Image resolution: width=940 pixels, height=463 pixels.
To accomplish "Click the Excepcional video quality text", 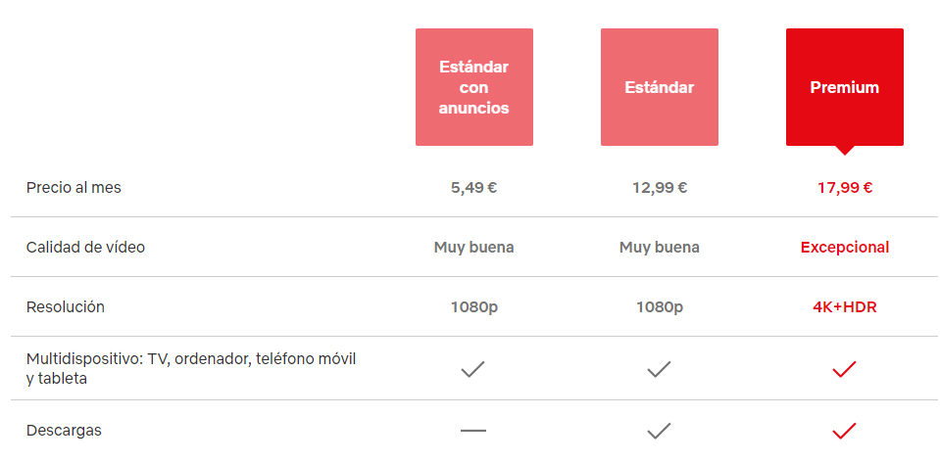I will coord(845,247).
